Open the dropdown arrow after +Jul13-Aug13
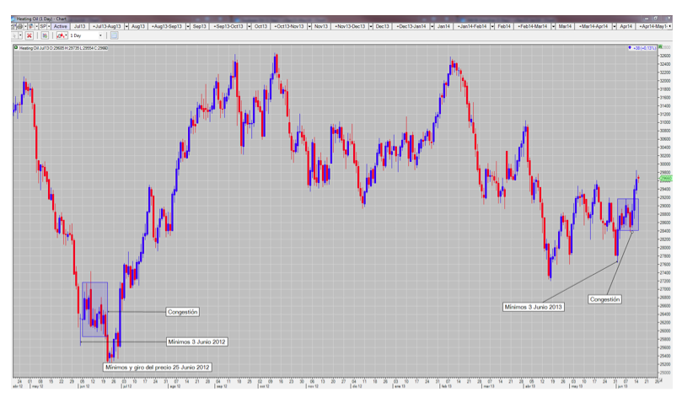This screenshot has width=682, height=398. click(x=126, y=26)
